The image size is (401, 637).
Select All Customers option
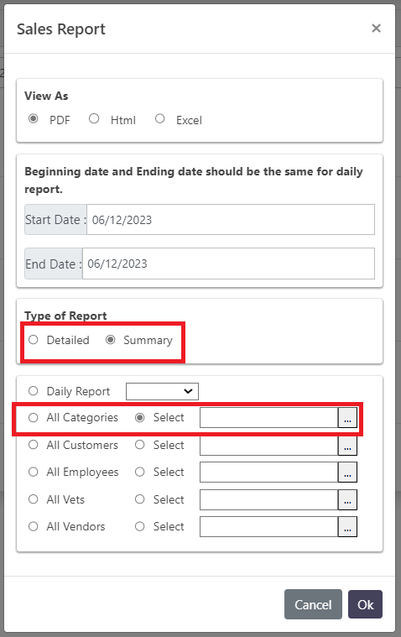(x=34, y=445)
